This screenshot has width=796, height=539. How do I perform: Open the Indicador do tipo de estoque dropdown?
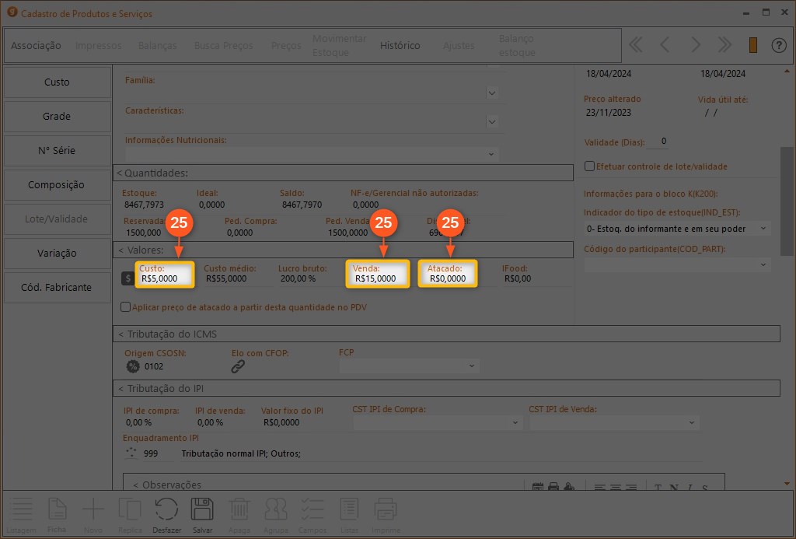click(762, 229)
